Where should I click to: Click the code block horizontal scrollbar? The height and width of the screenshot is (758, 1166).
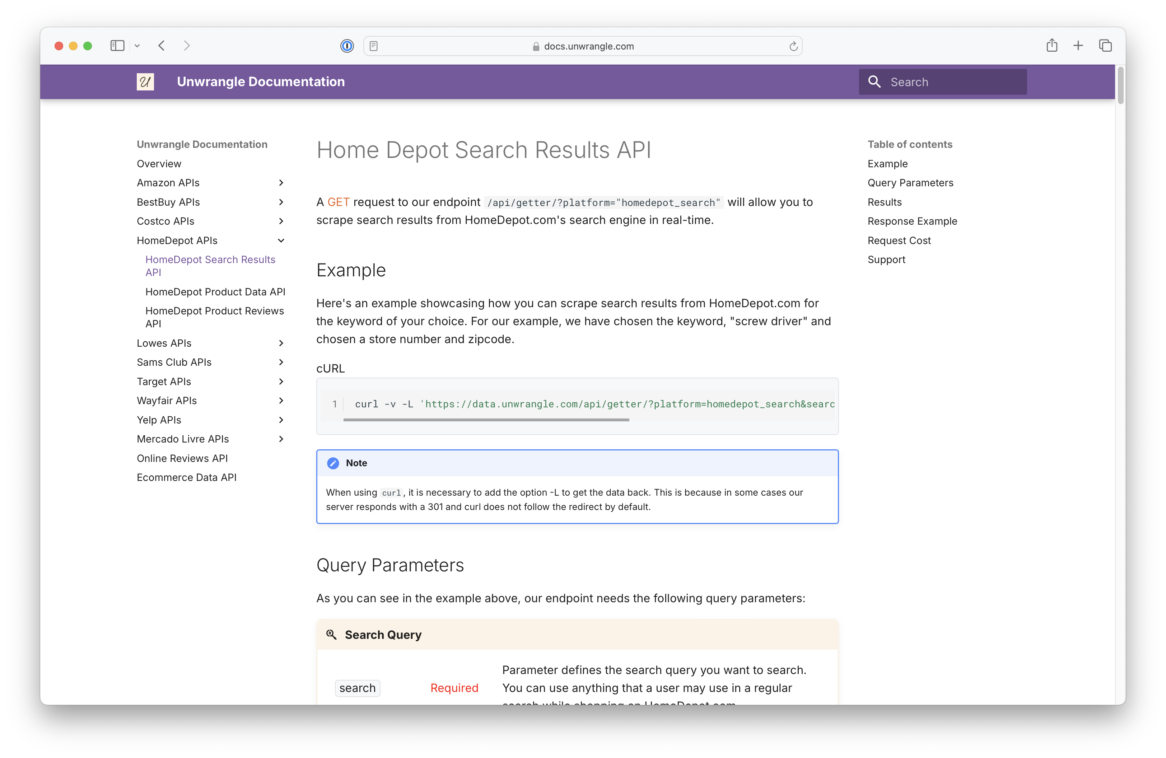tap(486, 420)
